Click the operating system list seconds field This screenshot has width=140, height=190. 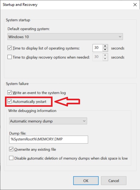tap(98, 48)
